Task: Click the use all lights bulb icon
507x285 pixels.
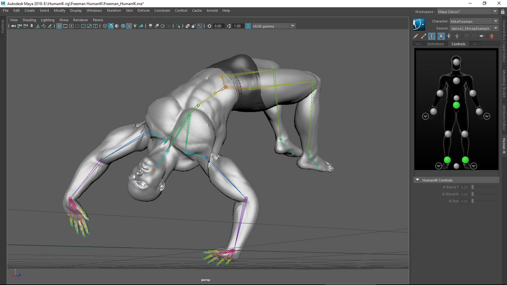Action: click(135, 26)
